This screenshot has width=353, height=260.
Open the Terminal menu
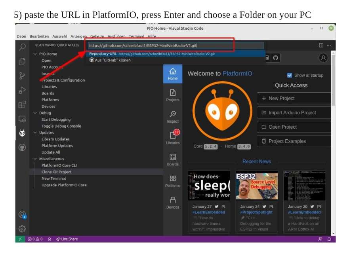136,36
